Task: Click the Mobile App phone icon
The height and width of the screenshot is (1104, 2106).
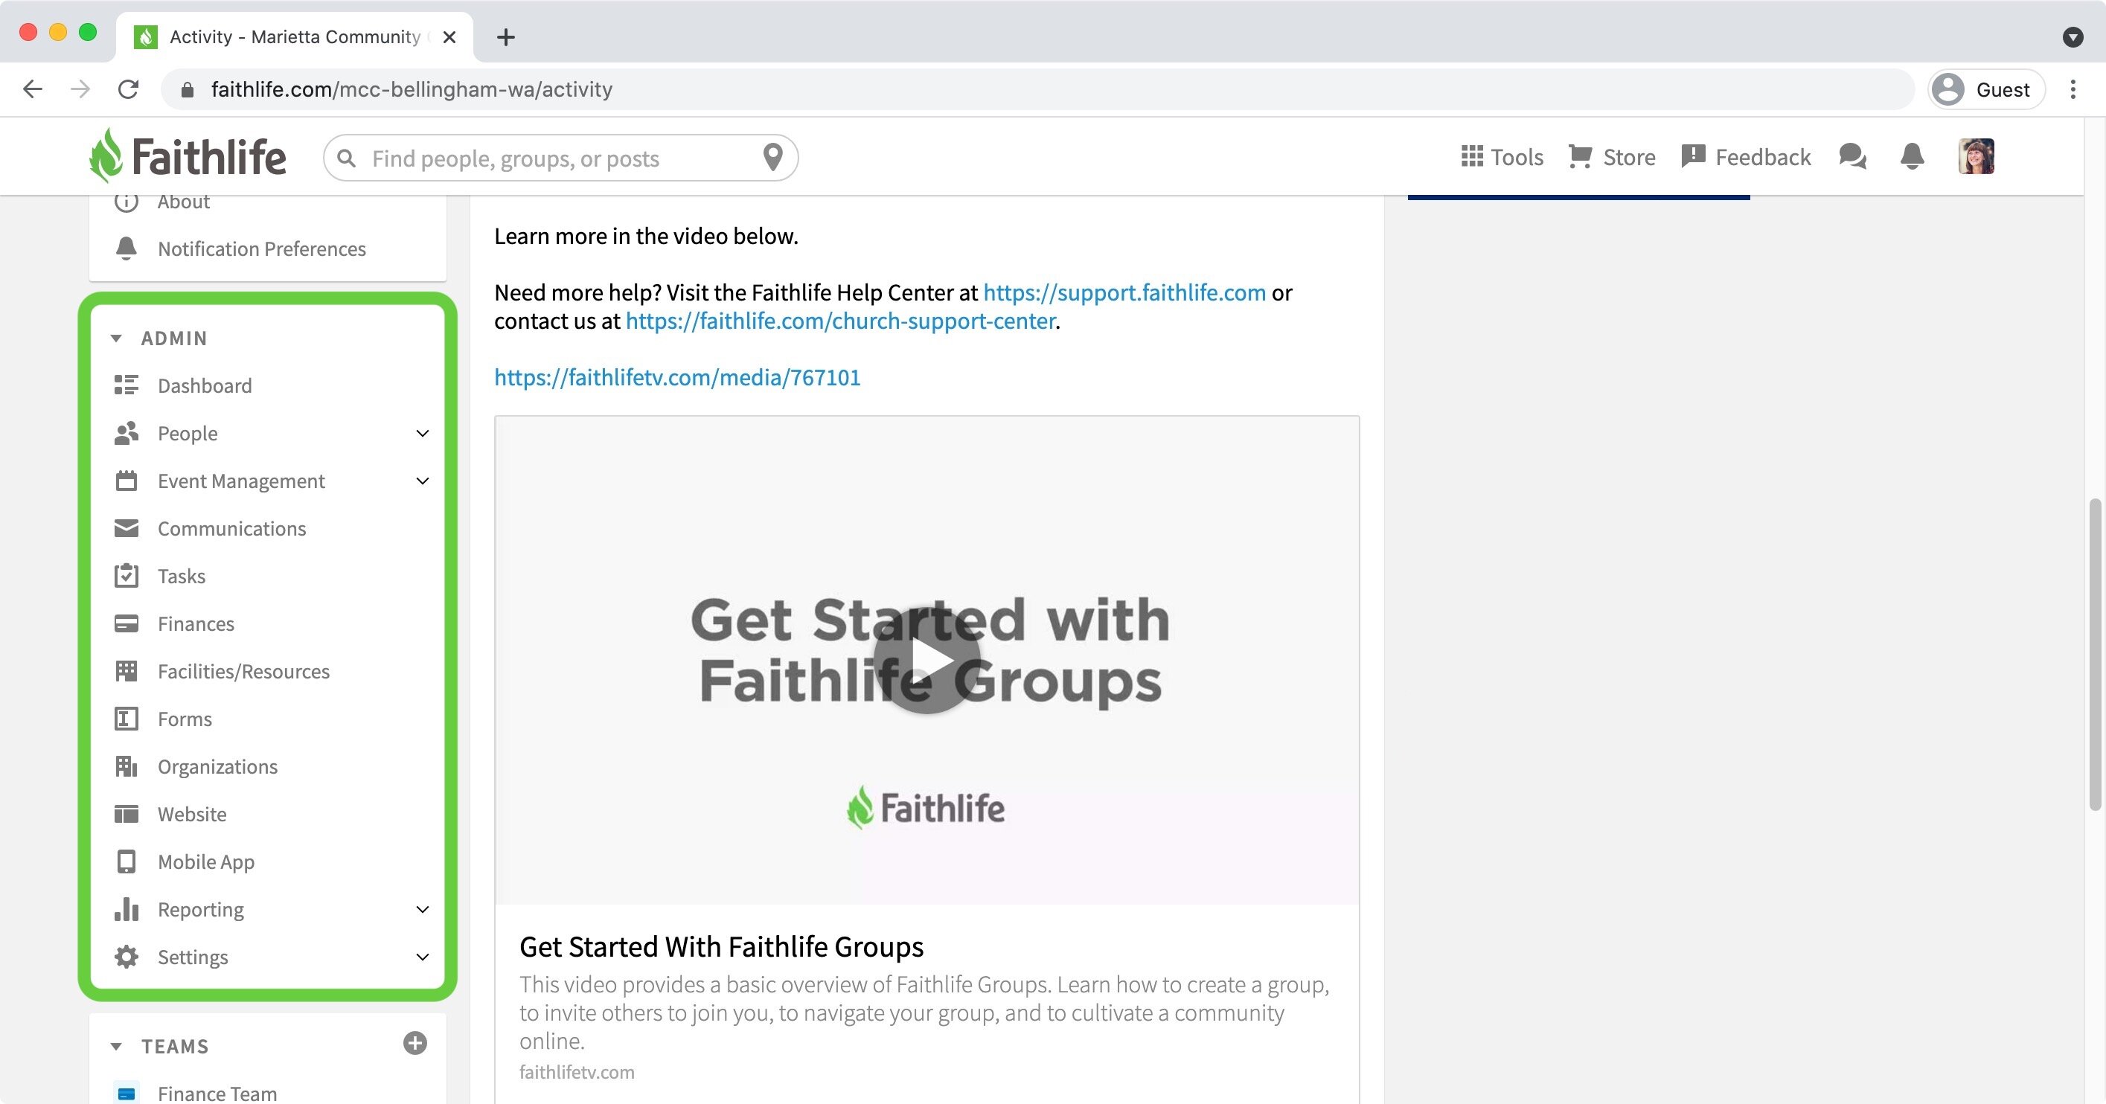Action: click(x=126, y=861)
